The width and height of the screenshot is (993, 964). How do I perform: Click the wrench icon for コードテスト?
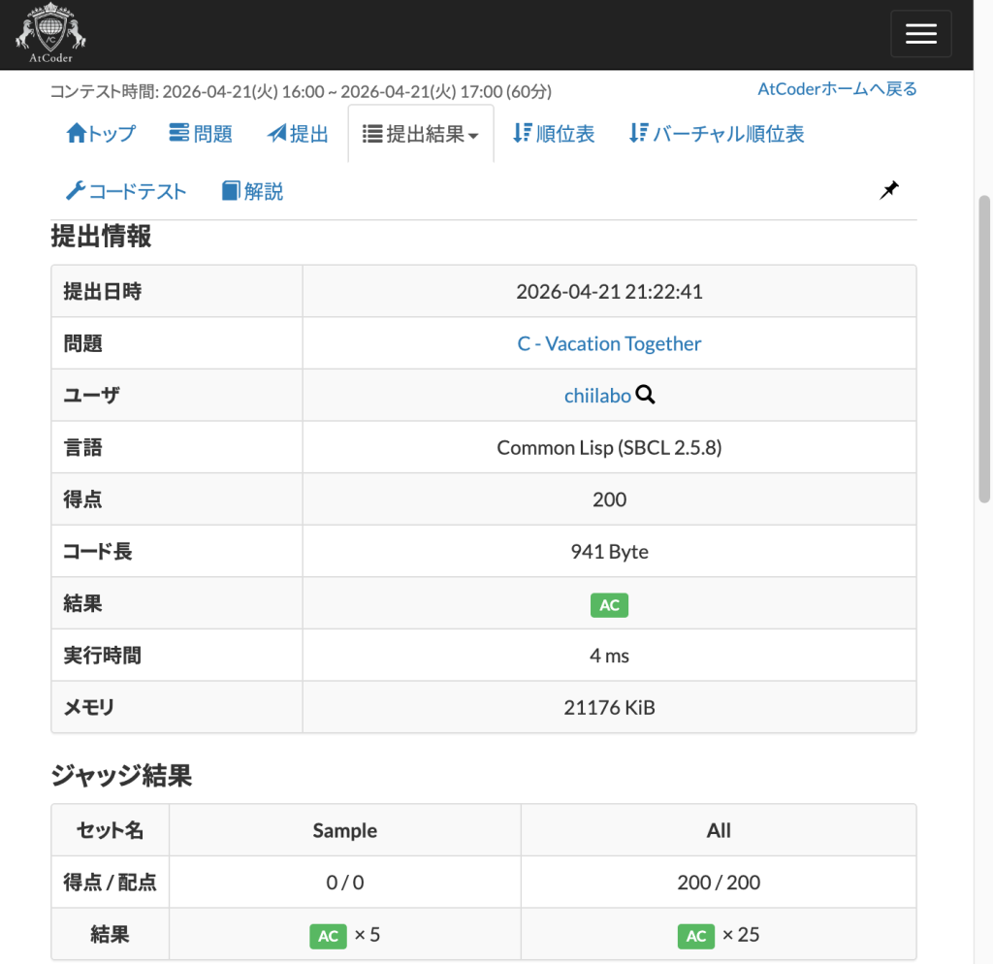(x=75, y=190)
